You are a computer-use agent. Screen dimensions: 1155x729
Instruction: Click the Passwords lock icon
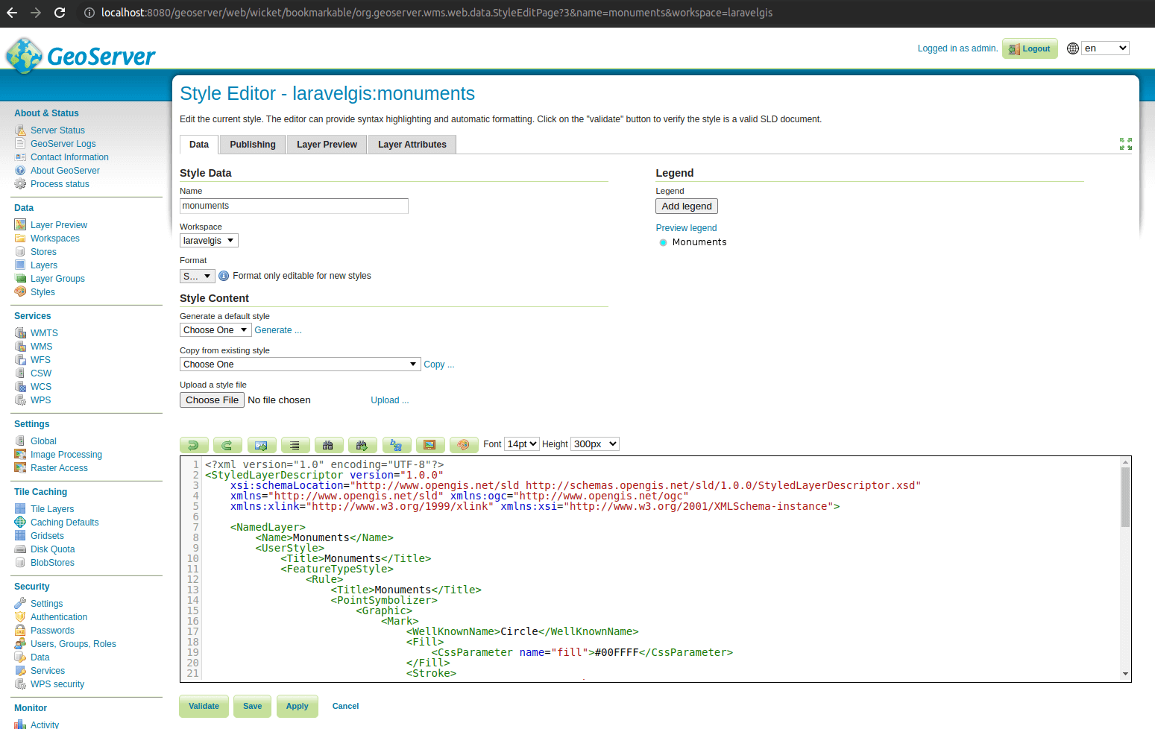click(20, 631)
